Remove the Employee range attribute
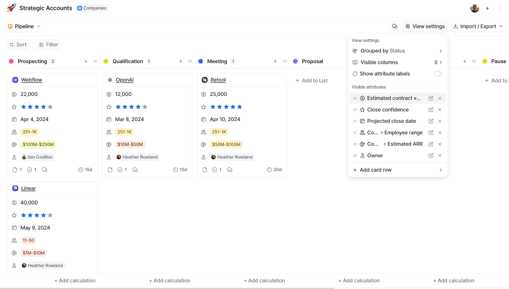509x289 pixels. [440, 133]
